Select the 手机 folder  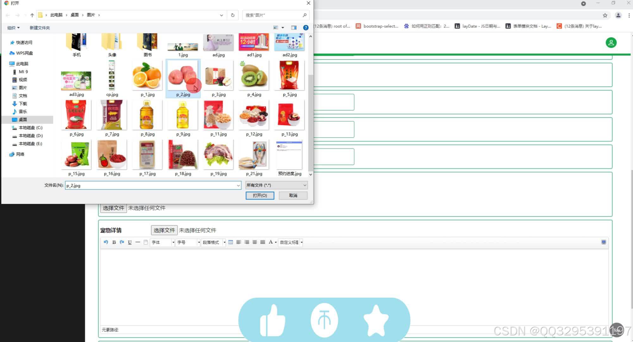click(77, 45)
